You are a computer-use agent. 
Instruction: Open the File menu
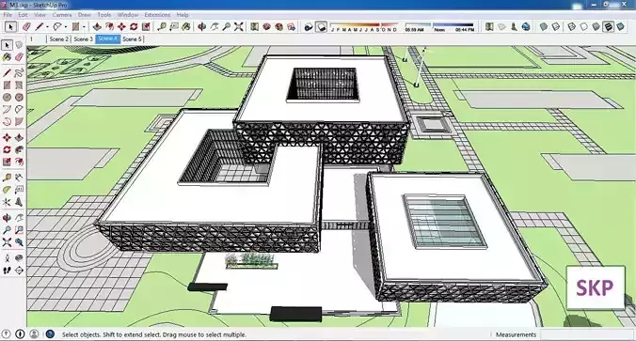point(8,15)
